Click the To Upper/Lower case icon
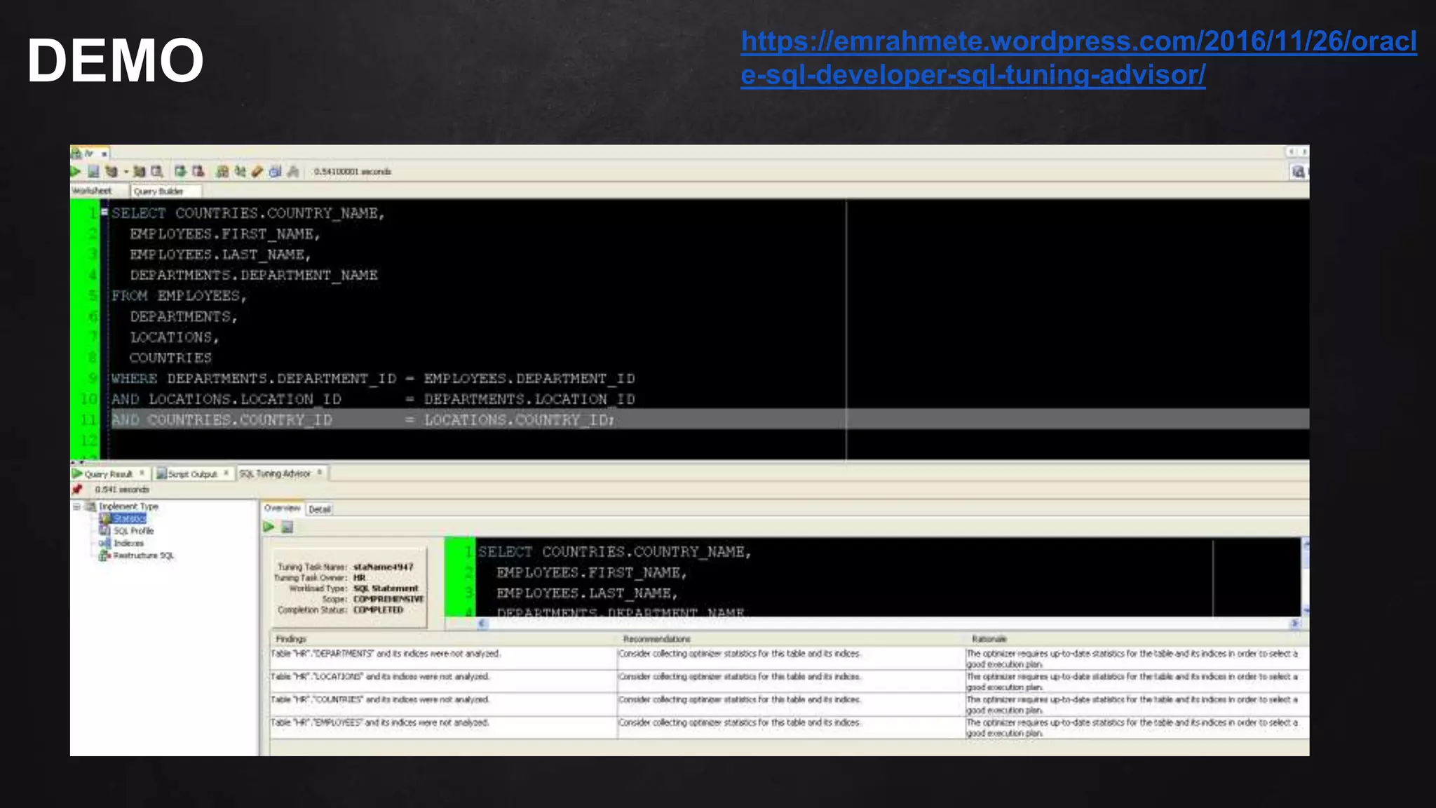 click(x=240, y=171)
